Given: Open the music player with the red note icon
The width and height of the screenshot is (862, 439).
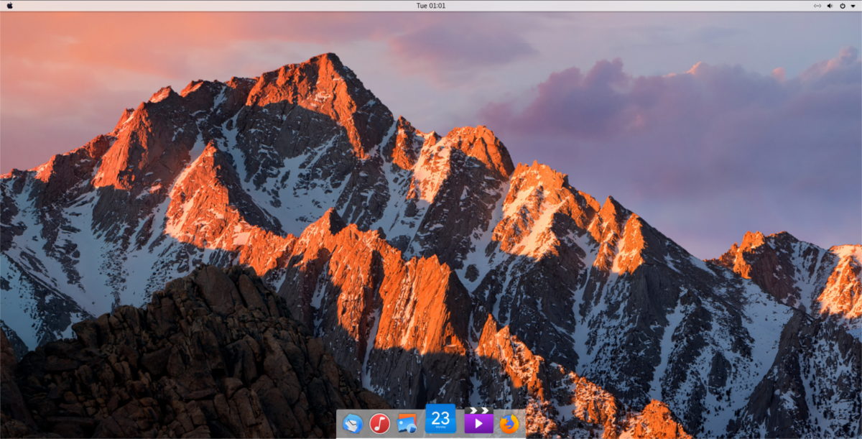Looking at the screenshot, I should click(x=379, y=424).
